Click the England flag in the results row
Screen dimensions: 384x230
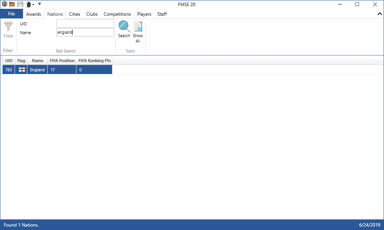click(22, 70)
